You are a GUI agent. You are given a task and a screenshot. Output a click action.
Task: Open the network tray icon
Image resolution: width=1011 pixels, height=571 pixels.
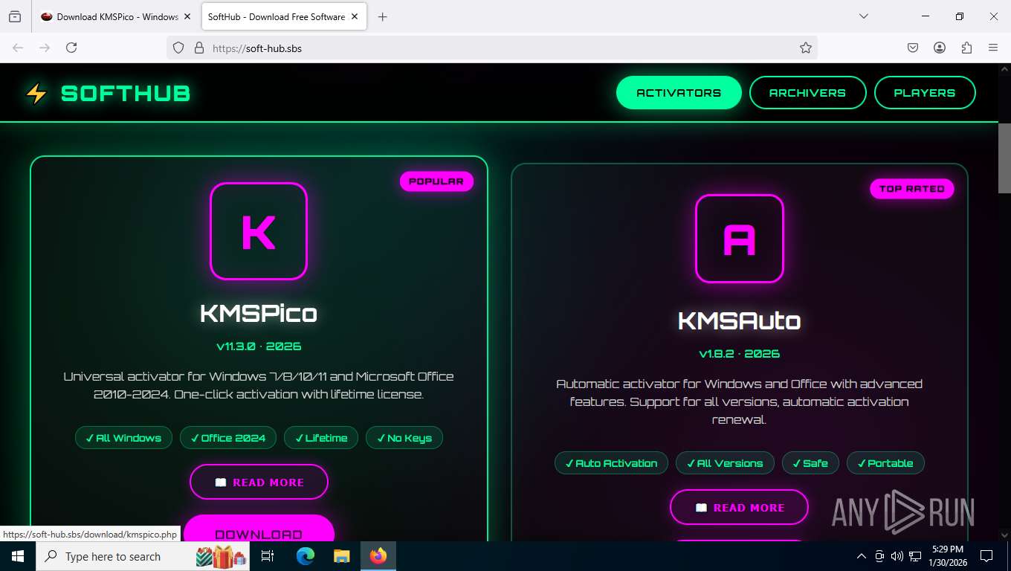[x=916, y=556]
